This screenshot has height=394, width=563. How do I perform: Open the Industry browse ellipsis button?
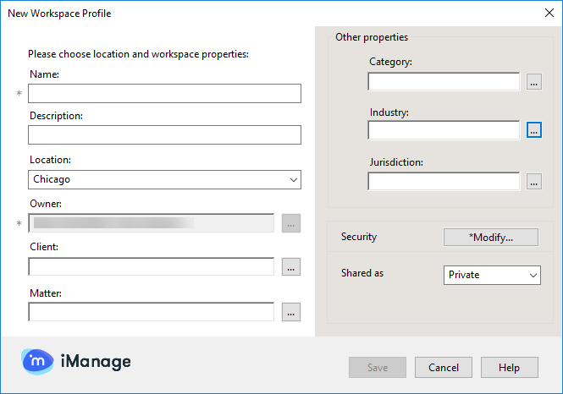tap(533, 130)
